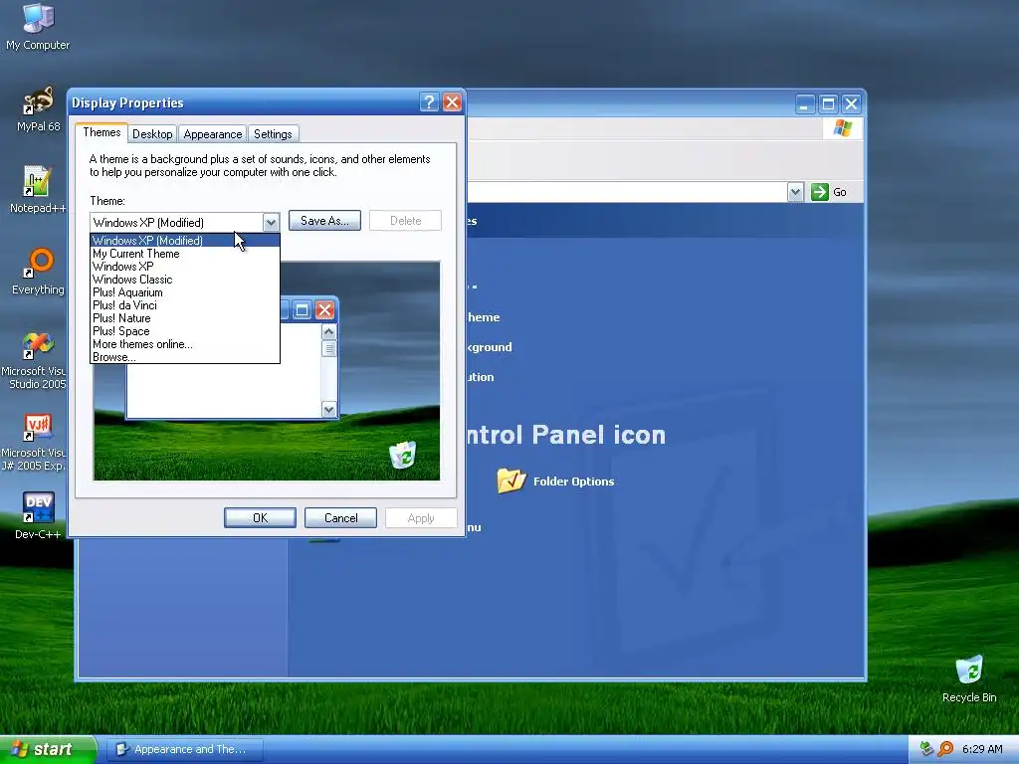Open Recycle Bin on desktop

[969, 678]
